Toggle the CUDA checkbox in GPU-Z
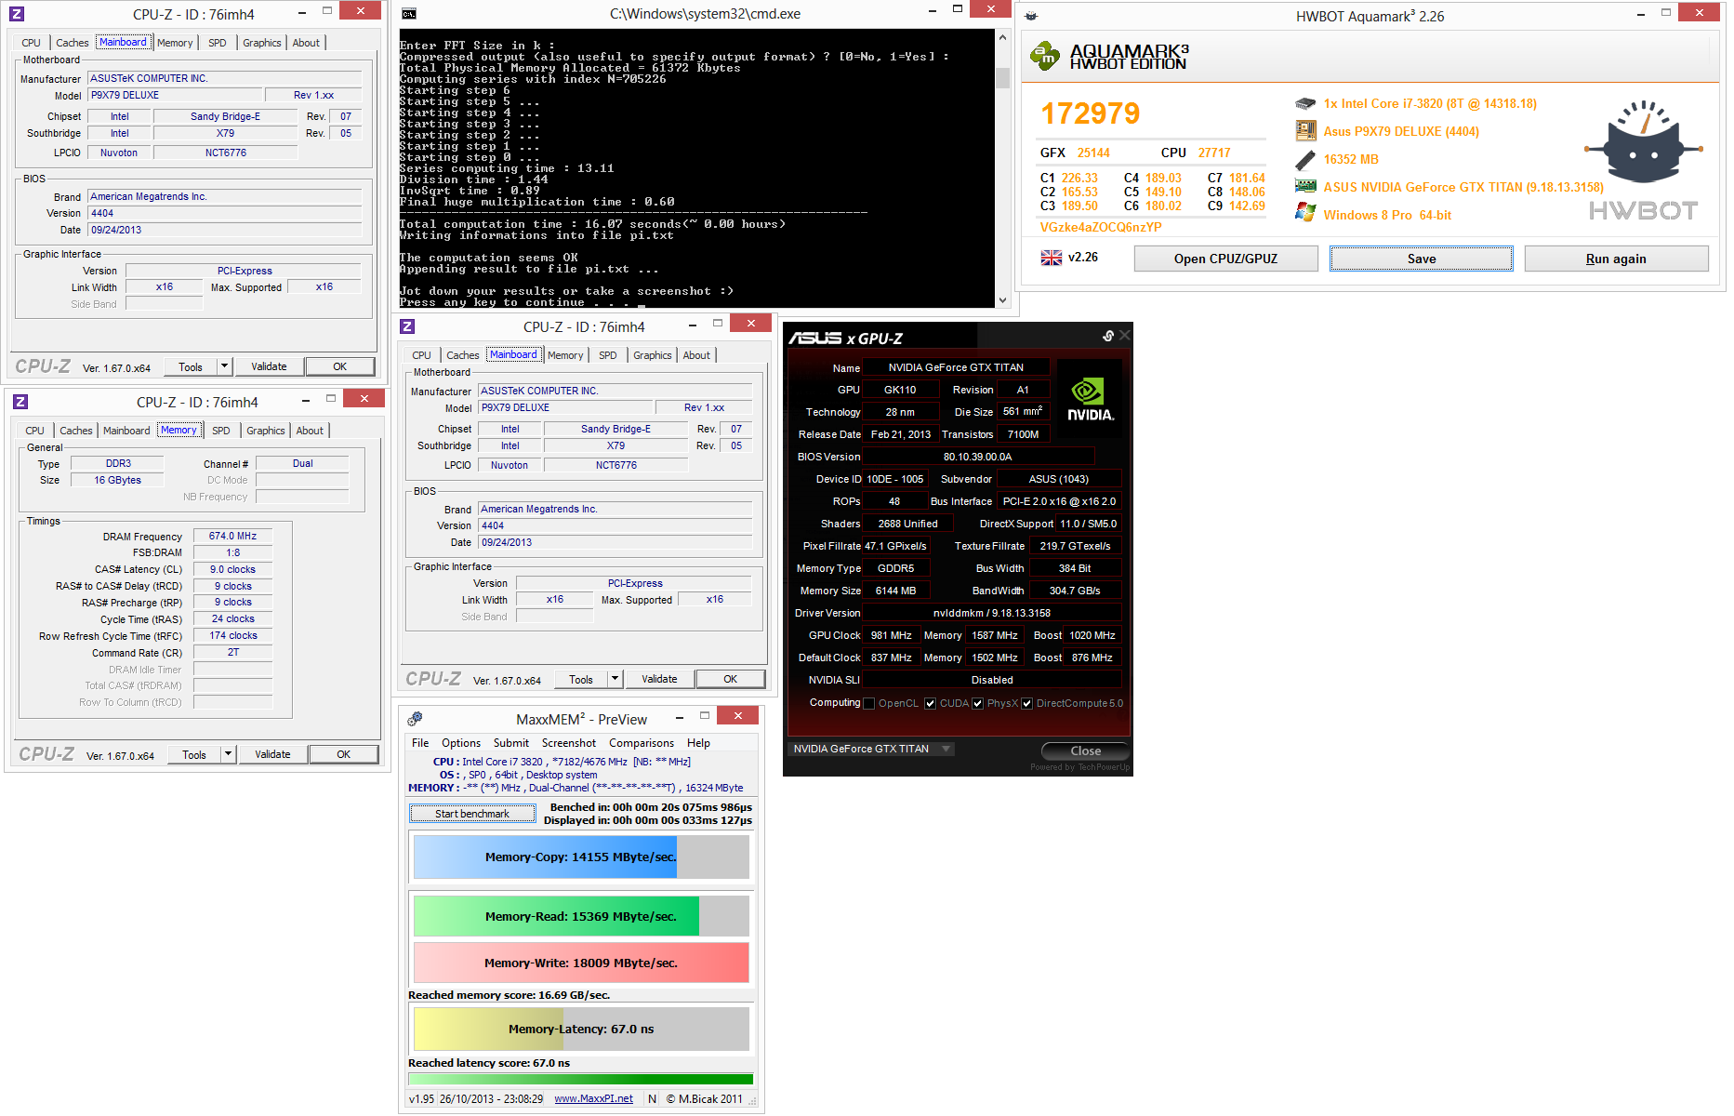Screen dimensions: 1734x1116 (x=930, y=703)
